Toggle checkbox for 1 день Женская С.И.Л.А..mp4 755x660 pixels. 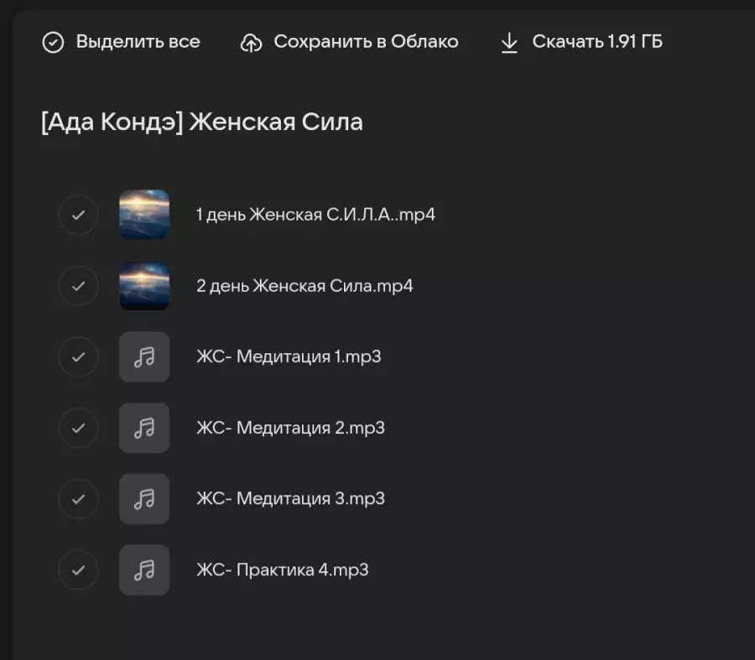78,215
